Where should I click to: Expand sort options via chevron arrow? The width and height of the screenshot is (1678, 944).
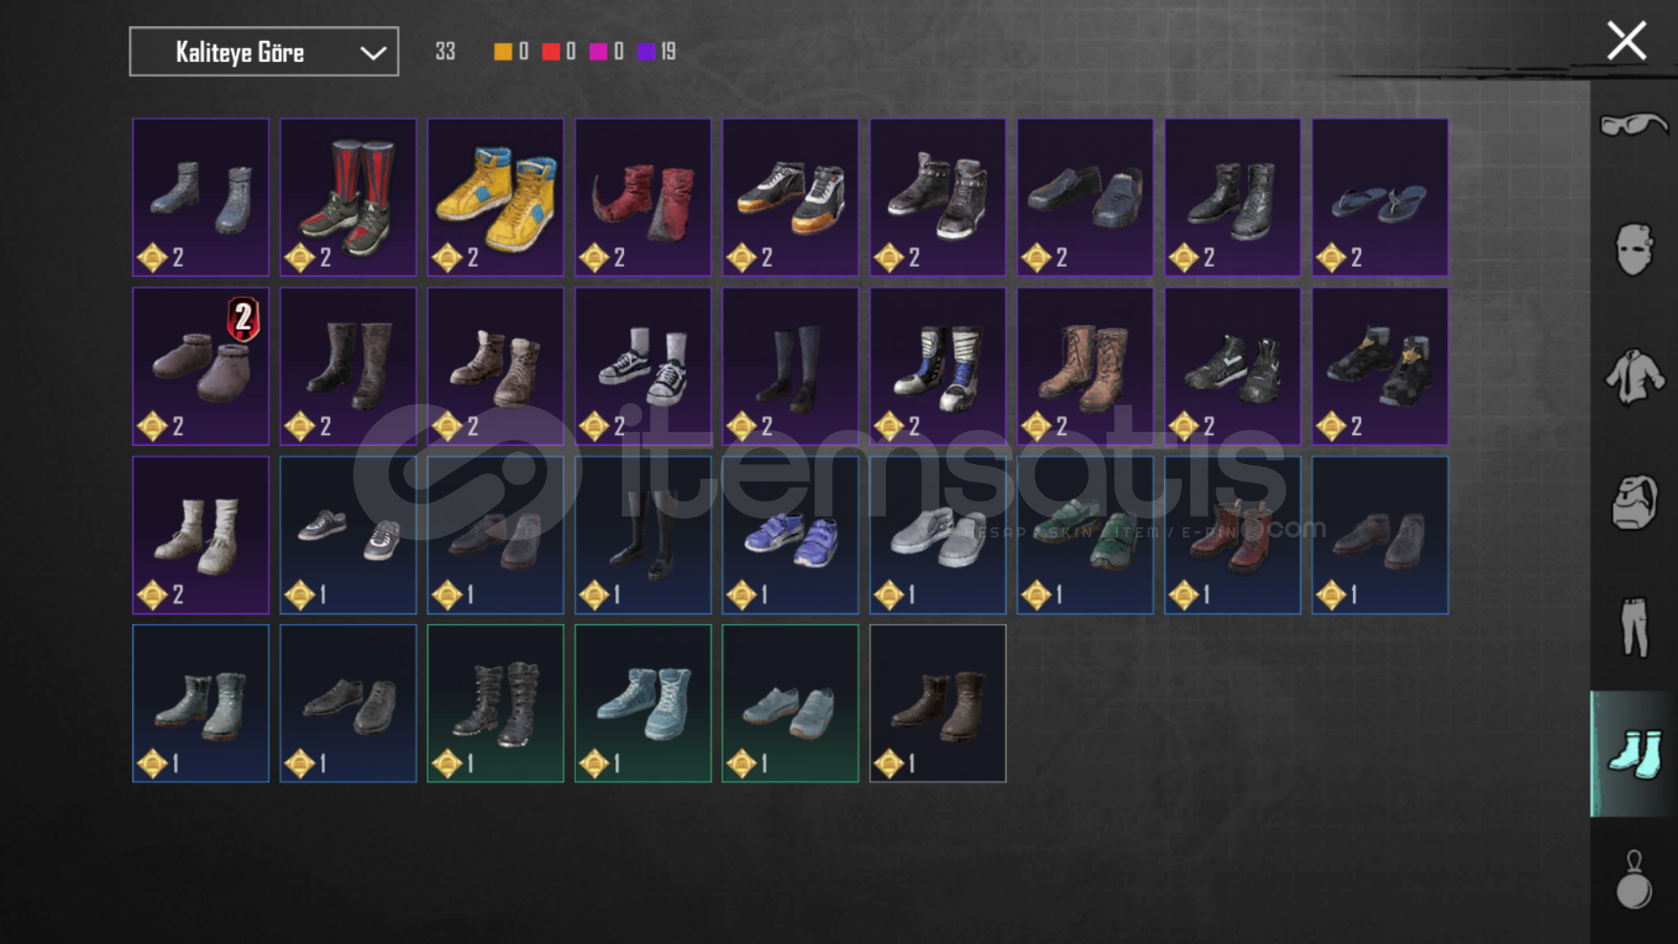(x=373, y=53)
